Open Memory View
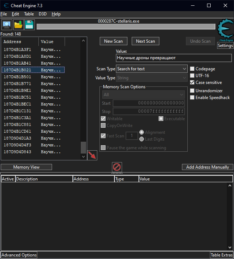The height and width of the screenshot is (259, 234). [x=27, y=167]
